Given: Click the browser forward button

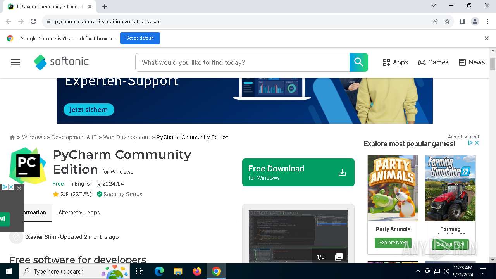Looking at the screenshot, I should 21,21.
